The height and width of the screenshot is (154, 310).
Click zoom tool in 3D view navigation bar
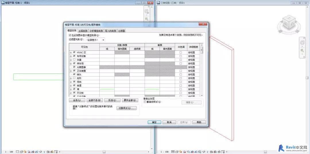tap(302, 50)
